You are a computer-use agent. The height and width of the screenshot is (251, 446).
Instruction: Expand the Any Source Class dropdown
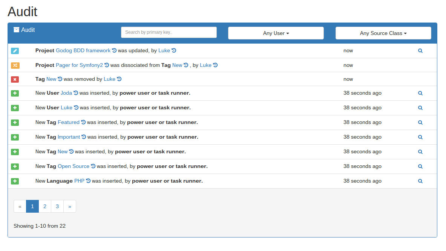pyautogui.click(x=383, y=33)
